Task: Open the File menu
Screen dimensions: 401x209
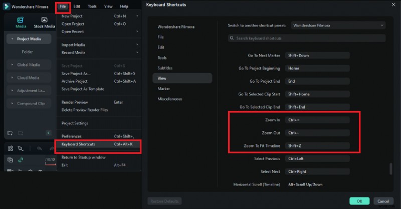Action: tap(63, 6)
